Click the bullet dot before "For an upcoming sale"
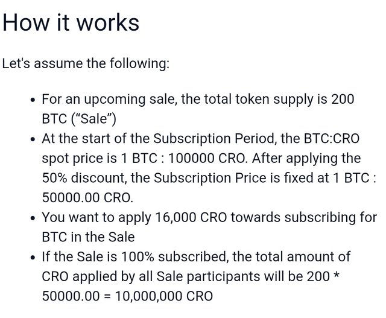 tap(33, 100)
